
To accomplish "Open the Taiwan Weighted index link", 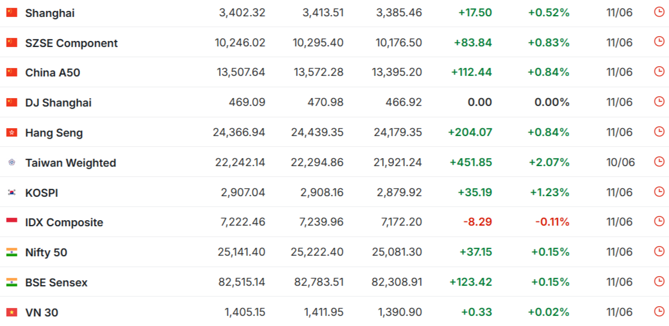I will click(x=71, y=163).
